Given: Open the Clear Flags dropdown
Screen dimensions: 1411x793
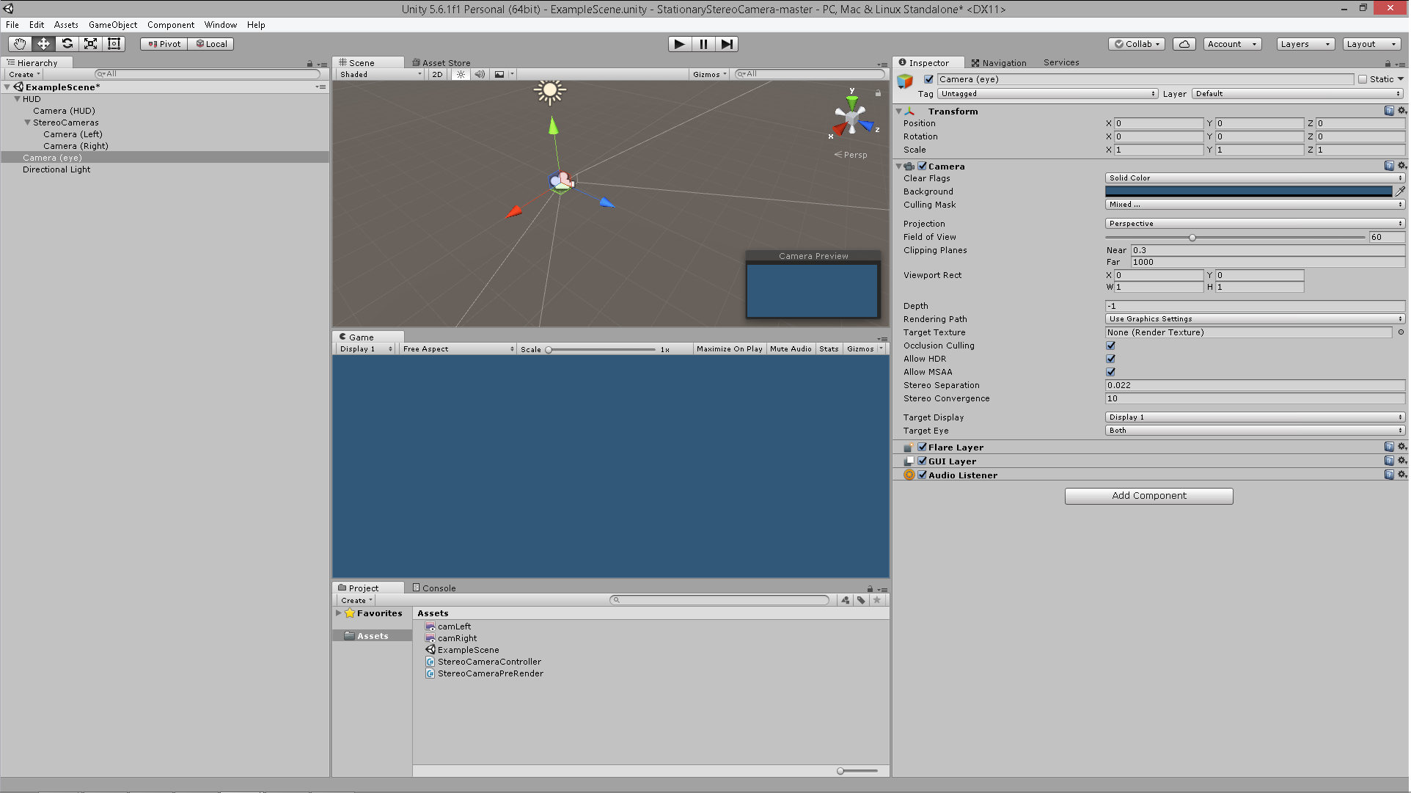Looking at the screenshot, I should pos(1254,178).
